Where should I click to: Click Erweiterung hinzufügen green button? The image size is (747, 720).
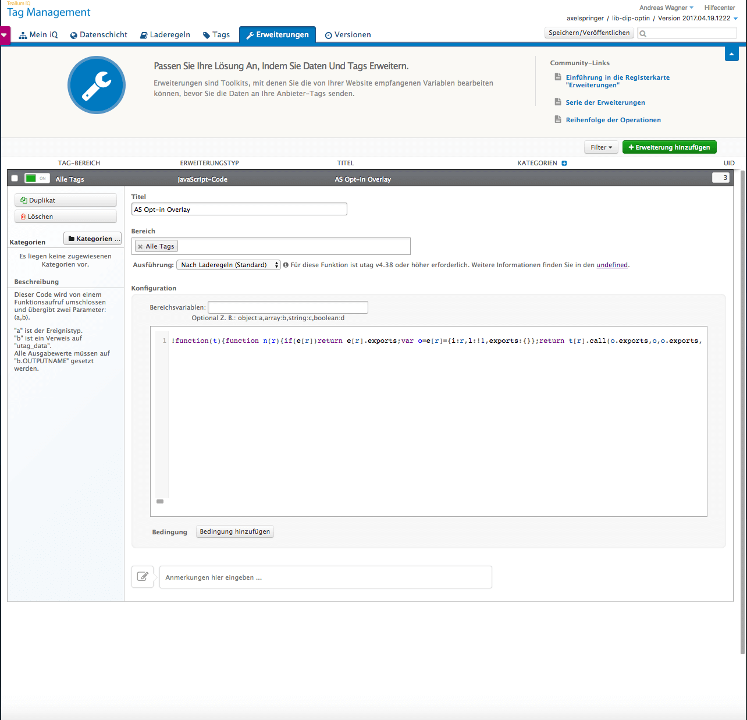(x=670, y=147)
